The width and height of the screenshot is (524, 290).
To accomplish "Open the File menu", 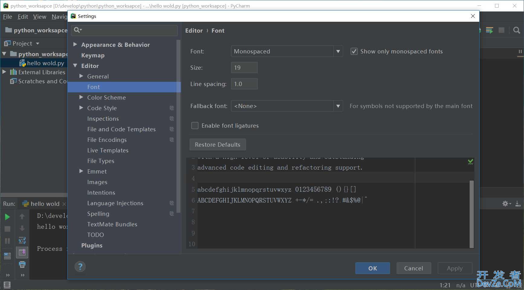I will [x=8, y=17].
